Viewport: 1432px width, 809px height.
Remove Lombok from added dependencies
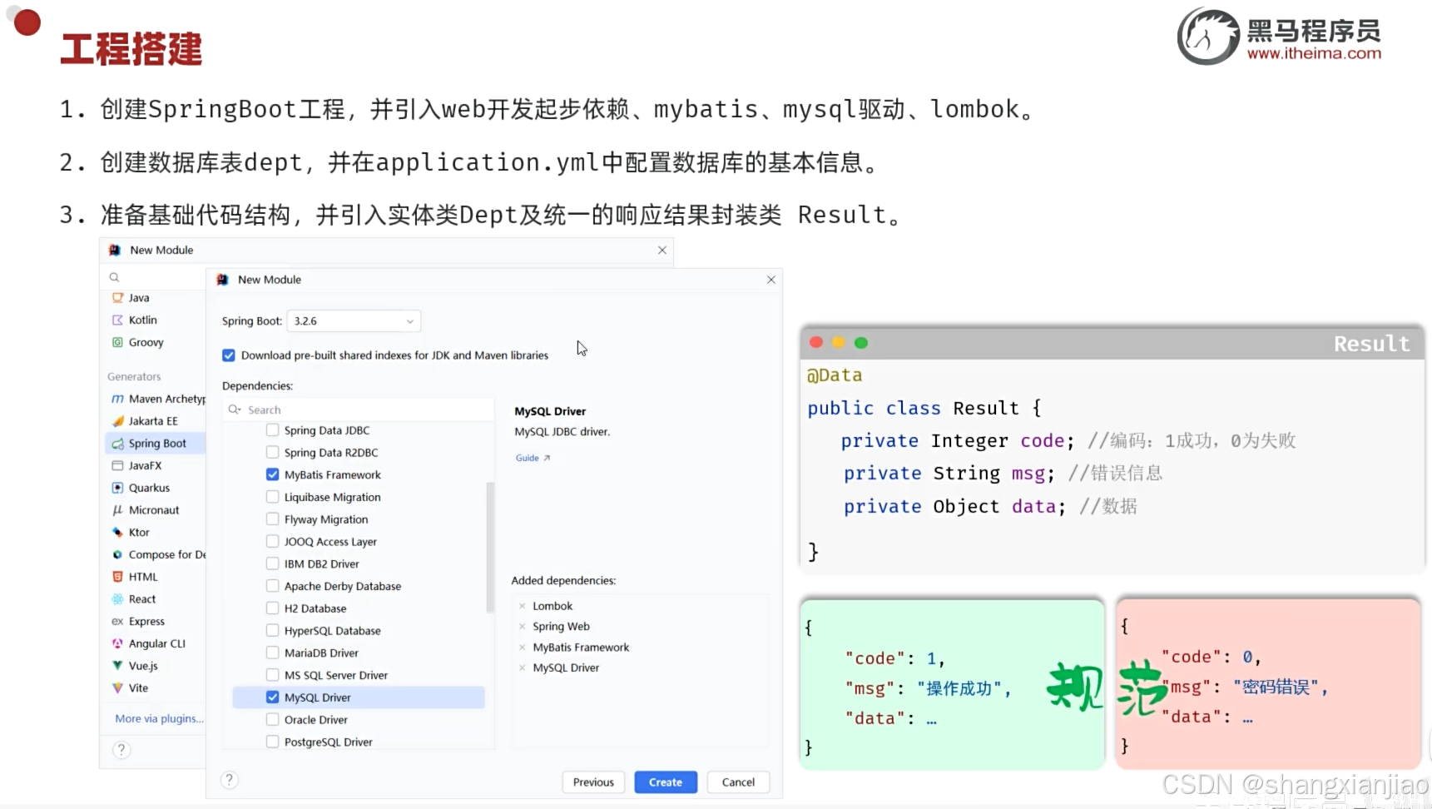coord(523,606)
